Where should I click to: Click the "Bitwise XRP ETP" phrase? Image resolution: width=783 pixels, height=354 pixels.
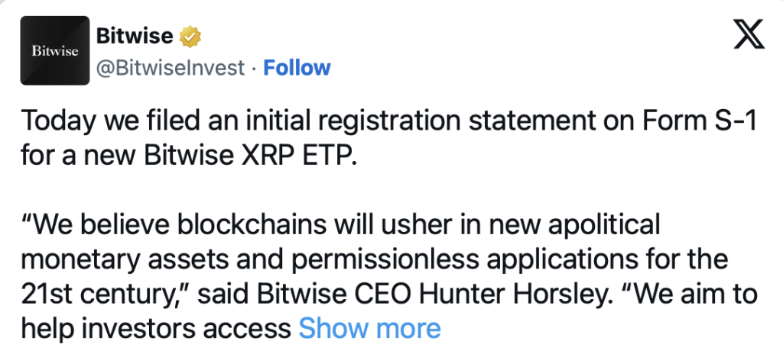click(x=250, y=156)
